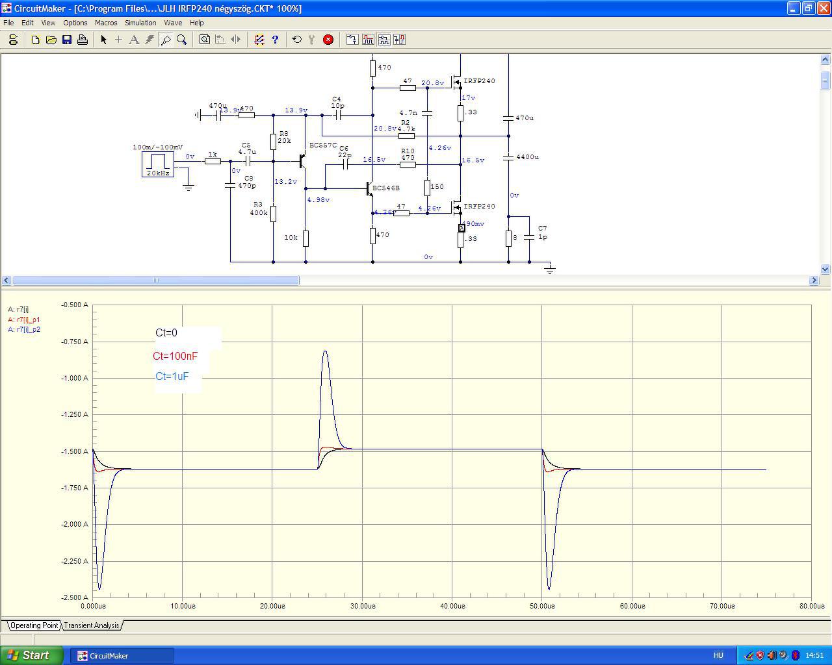This screenshot has width=832, height=665.
Task: Select the wire crosshair tool
Action: 118,40
